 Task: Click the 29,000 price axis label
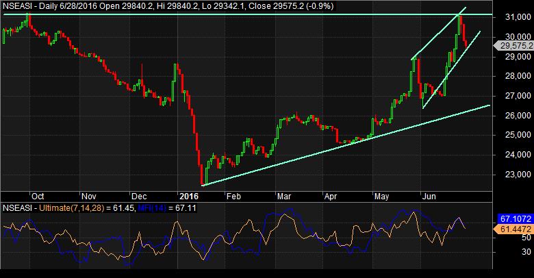(518, 57)
